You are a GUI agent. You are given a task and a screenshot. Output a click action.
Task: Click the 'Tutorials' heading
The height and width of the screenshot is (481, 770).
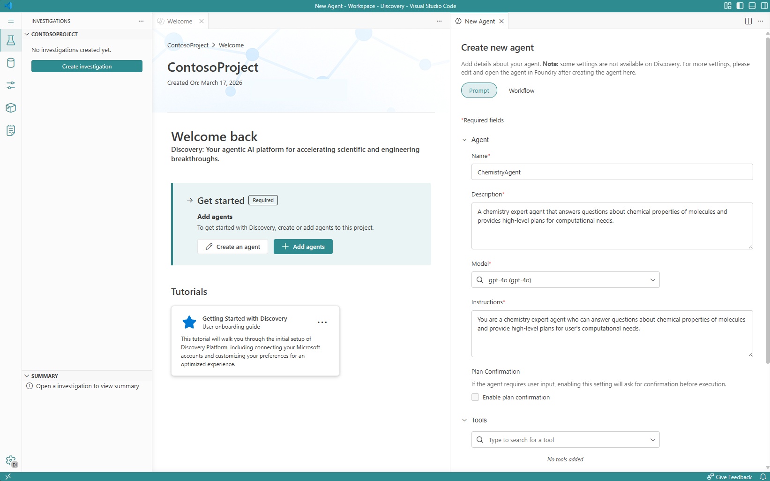(x=189, y=292)
